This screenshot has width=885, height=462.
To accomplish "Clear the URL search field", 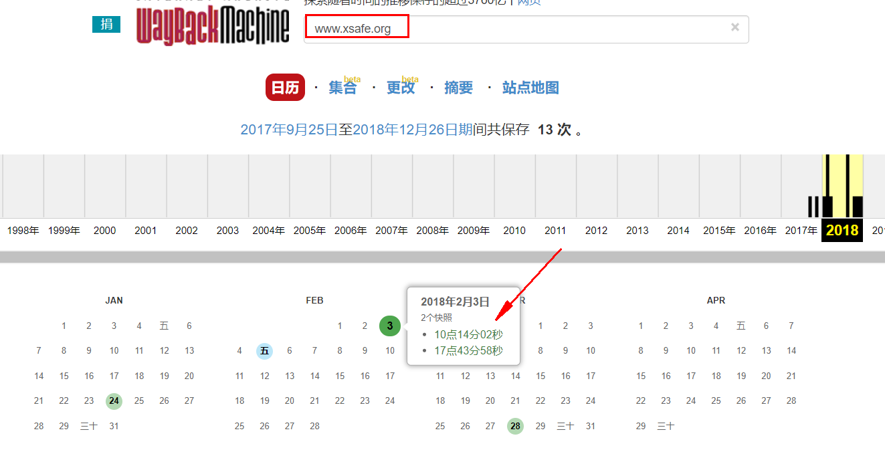I will [x=735, y=27].
